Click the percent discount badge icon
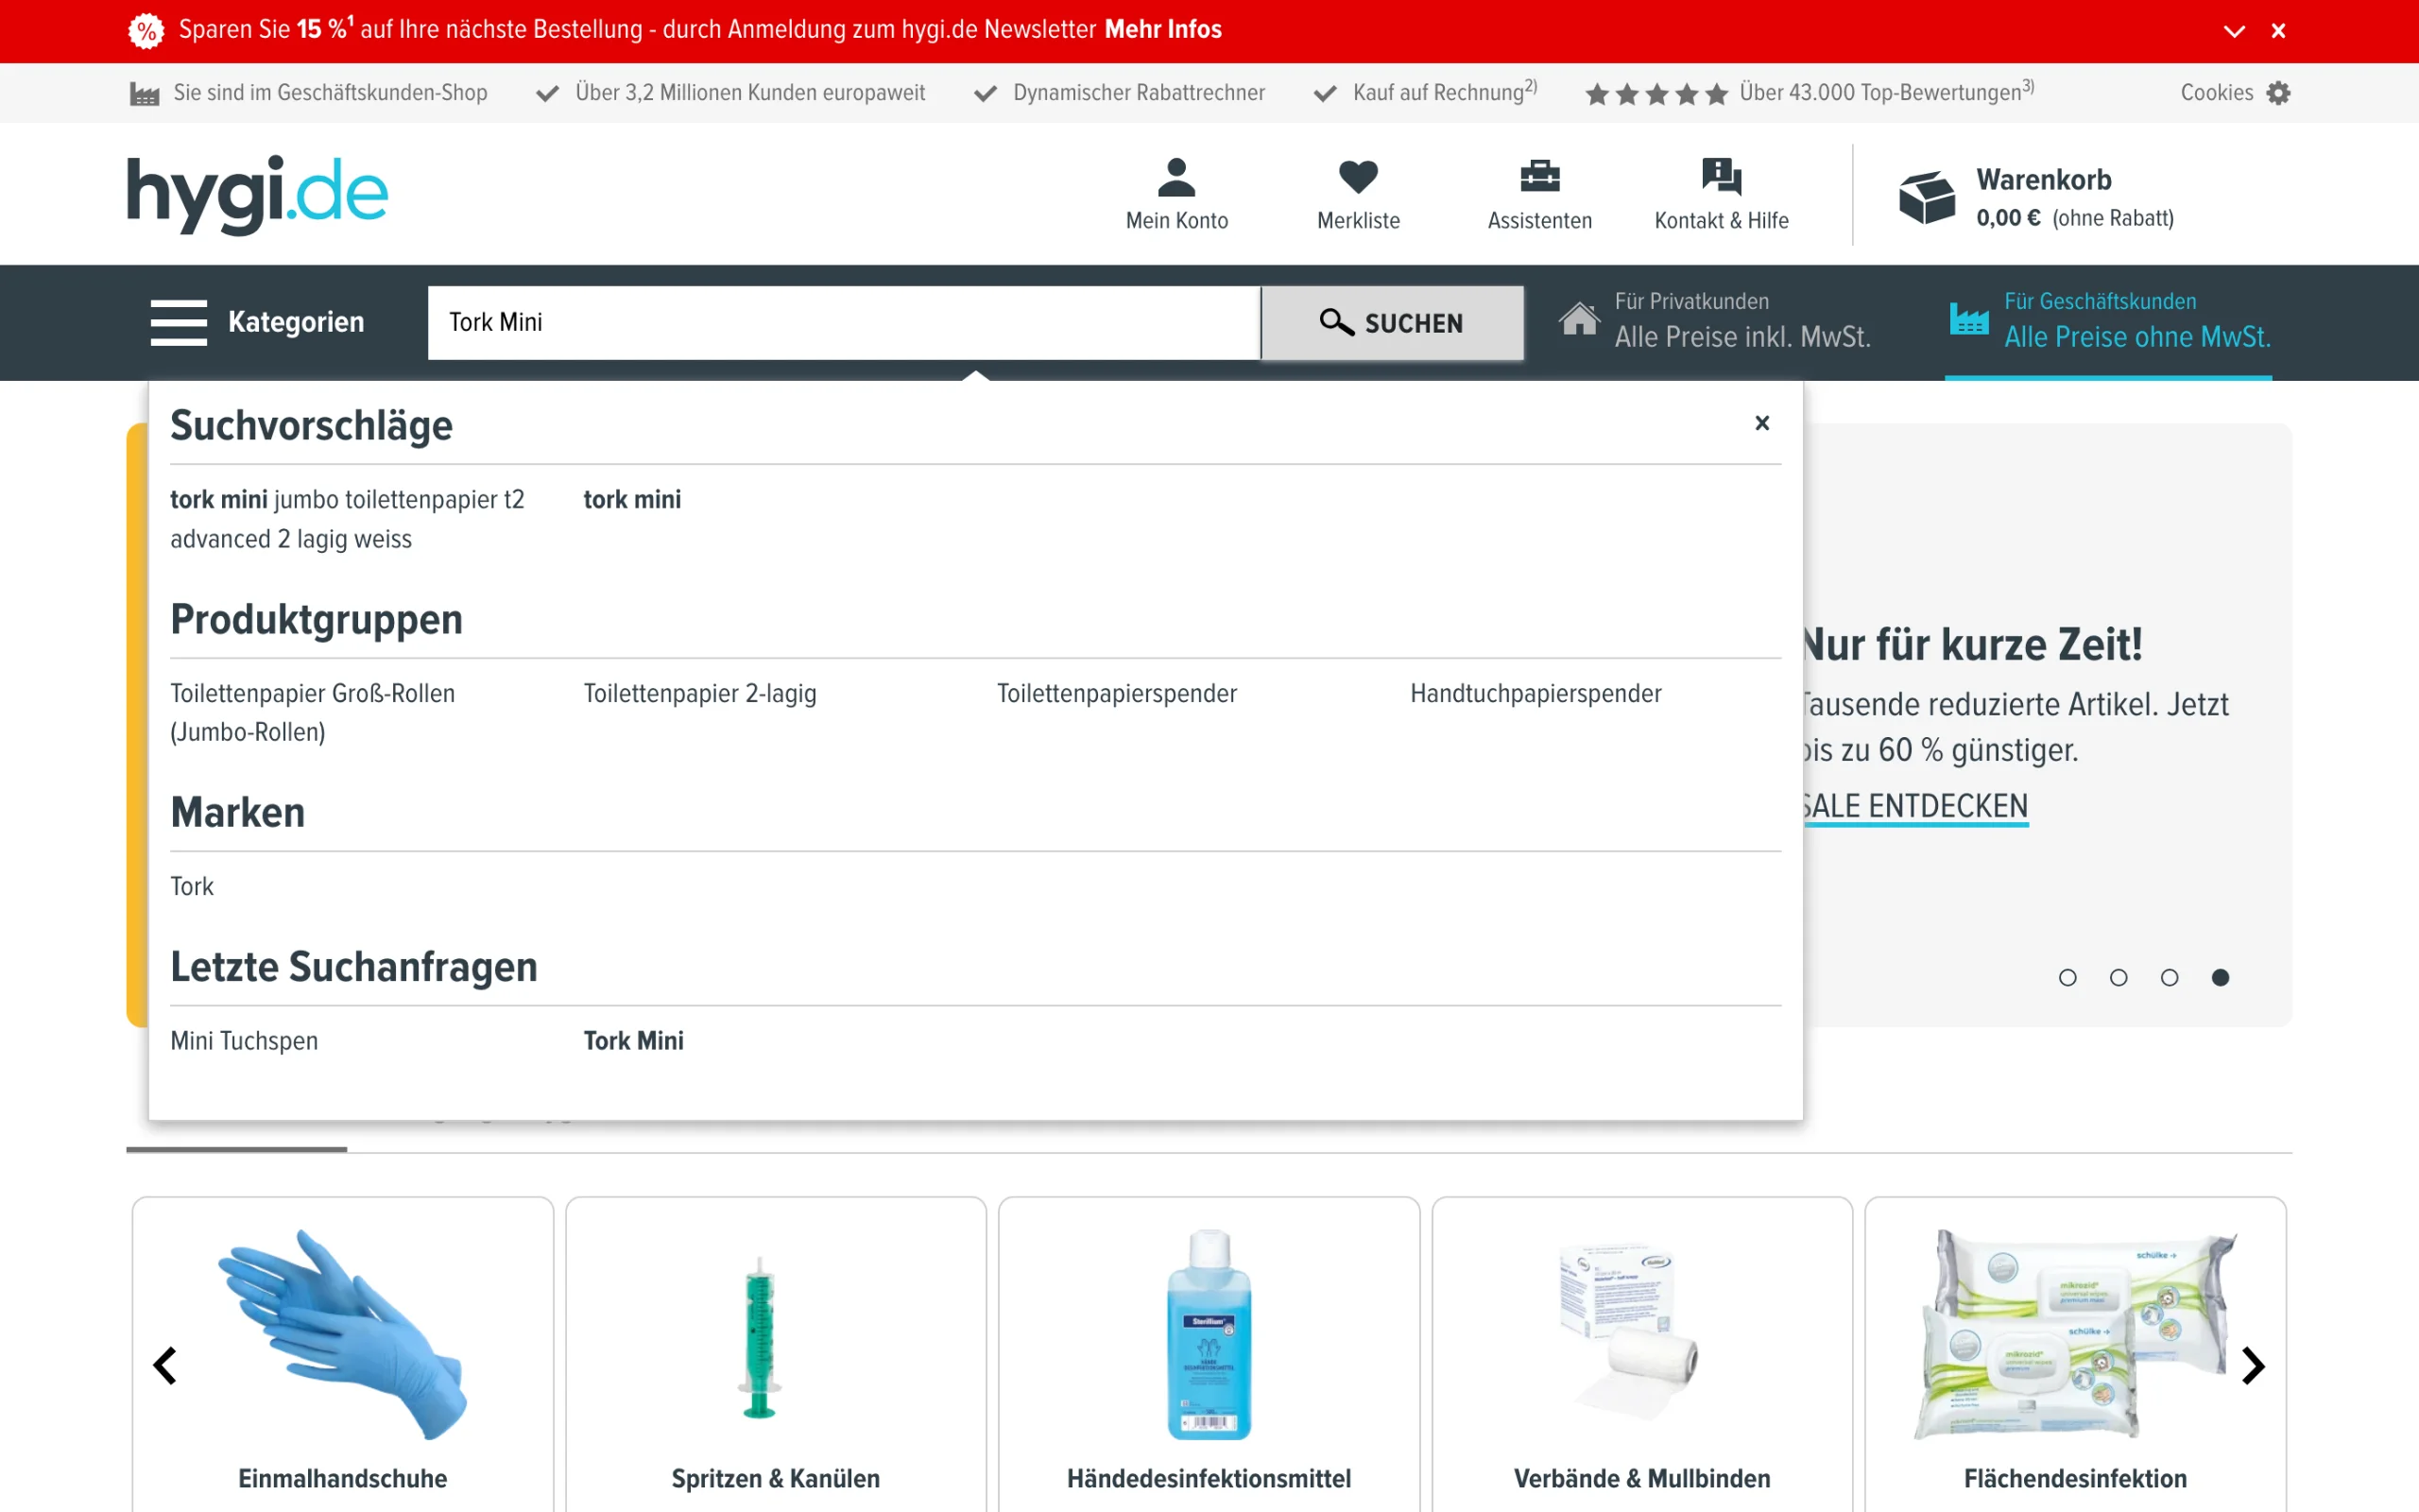Image resolution: width=2419 pixels, height=1512 pixels. coord(146,30)
